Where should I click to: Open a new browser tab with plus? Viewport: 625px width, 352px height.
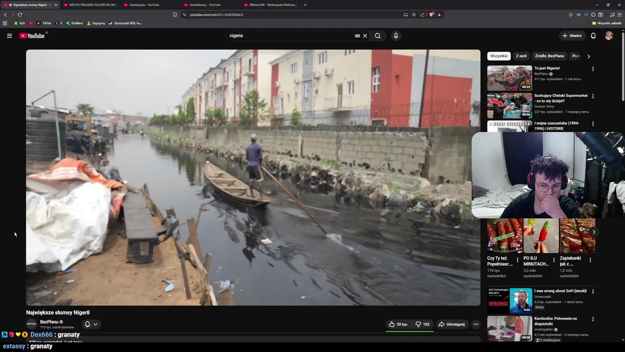[x=305, y=5]
